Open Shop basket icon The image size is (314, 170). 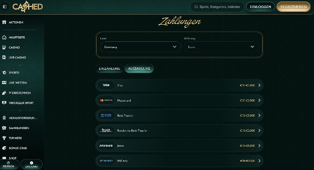coord(4,158)
